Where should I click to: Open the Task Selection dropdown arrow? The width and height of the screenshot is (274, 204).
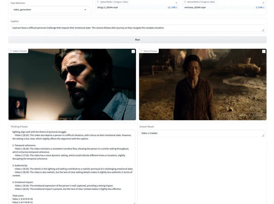click(x=85, y=10)
